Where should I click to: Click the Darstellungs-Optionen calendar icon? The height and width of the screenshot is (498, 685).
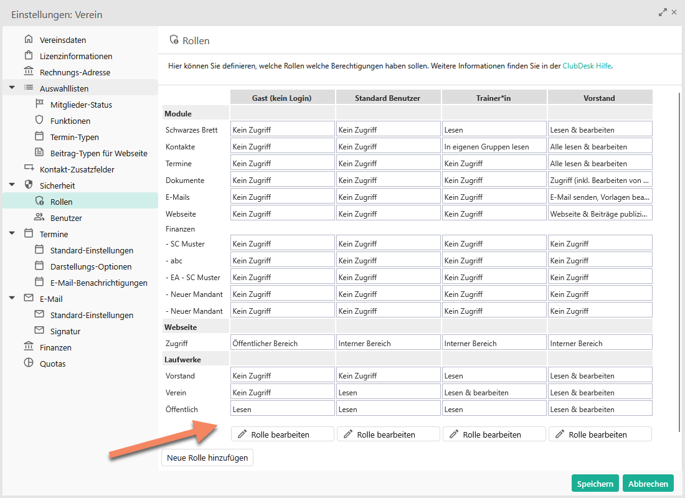(39, 266)
